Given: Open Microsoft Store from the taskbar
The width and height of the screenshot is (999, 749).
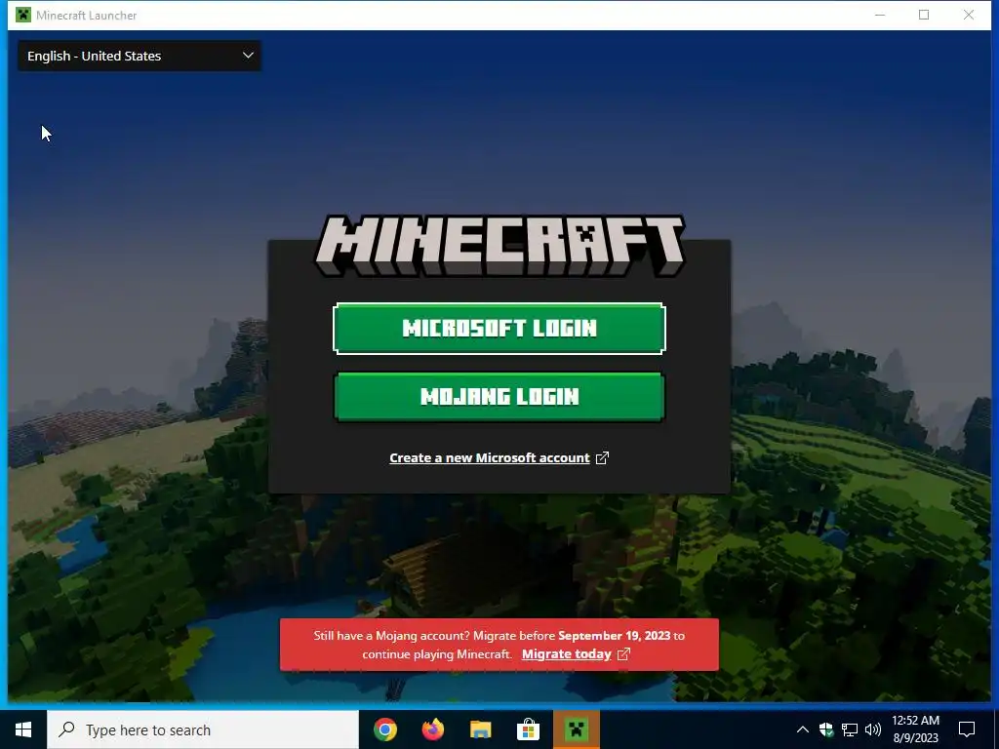Looking at the screenshot, I should 528,729.
